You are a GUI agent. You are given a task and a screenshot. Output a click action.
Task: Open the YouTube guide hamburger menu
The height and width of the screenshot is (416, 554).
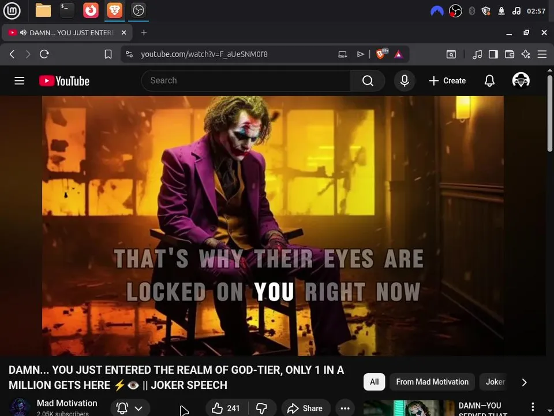tap(20, 81)
